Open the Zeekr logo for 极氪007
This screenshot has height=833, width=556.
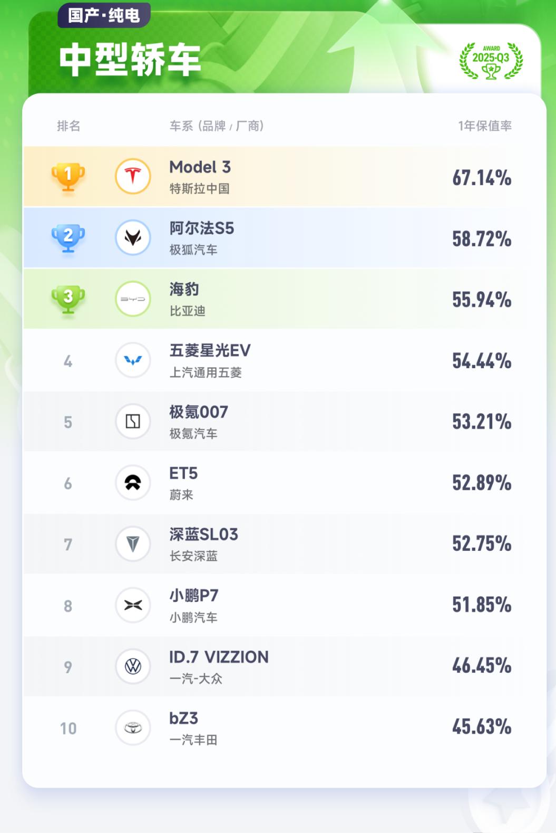(x=133, y=421)
